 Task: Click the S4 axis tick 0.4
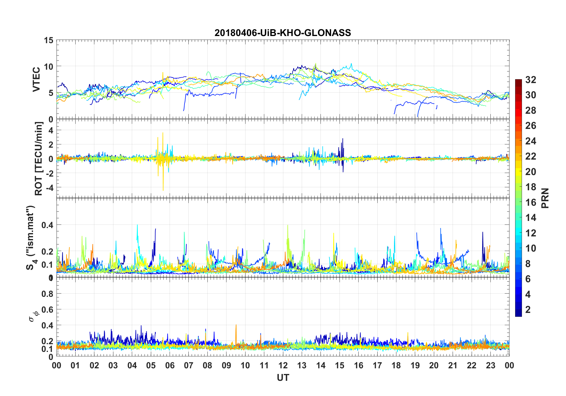pyautogui.click(x=48, y=225)
